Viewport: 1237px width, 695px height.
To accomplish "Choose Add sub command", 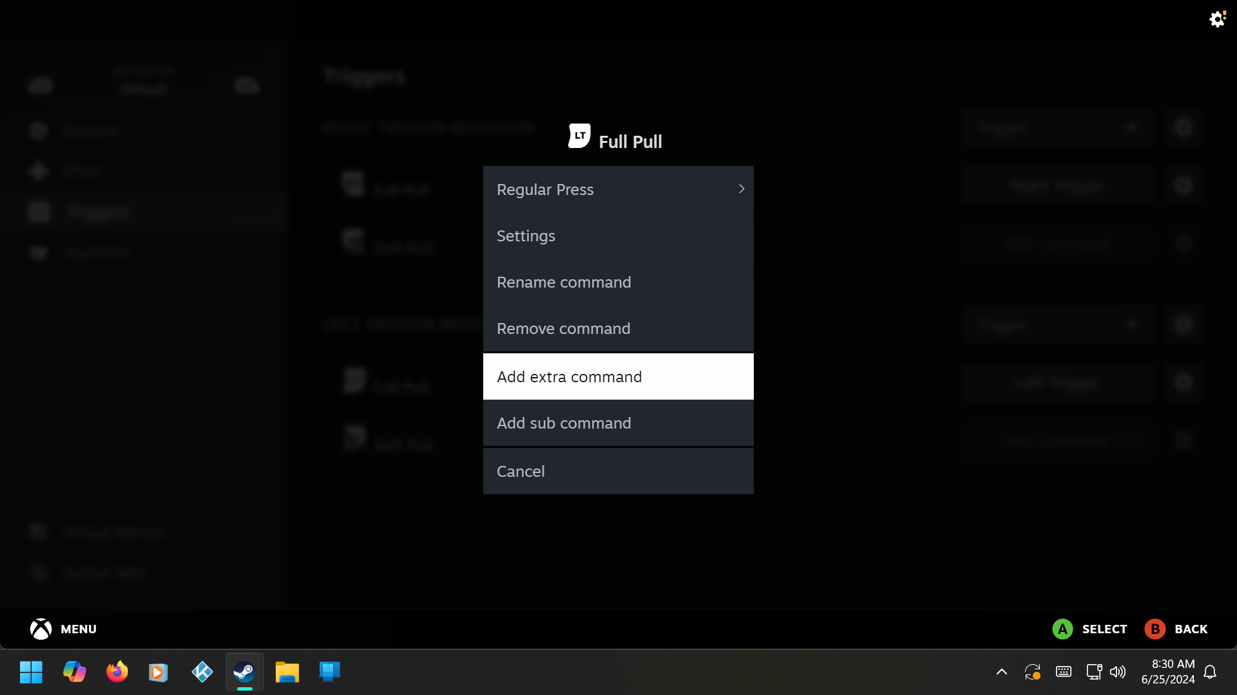I will pos(618,423).
